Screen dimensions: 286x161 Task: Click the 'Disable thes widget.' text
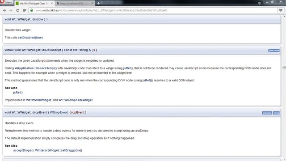click(x=18, y=30)
